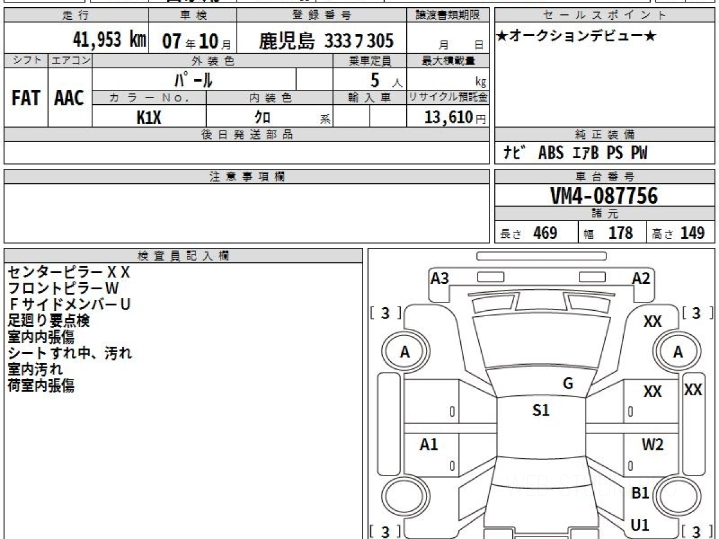Viewport: 719px width, 539px height.
Task: Select the recycle deposit amount 13,610円
Action: click(x=455, y=117)
